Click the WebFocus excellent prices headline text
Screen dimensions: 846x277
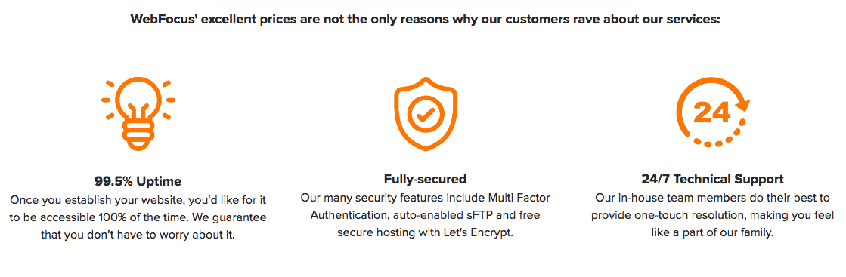(x=425, y=20)
